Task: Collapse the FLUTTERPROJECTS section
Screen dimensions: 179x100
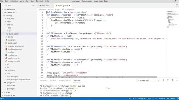Action: 11,12
